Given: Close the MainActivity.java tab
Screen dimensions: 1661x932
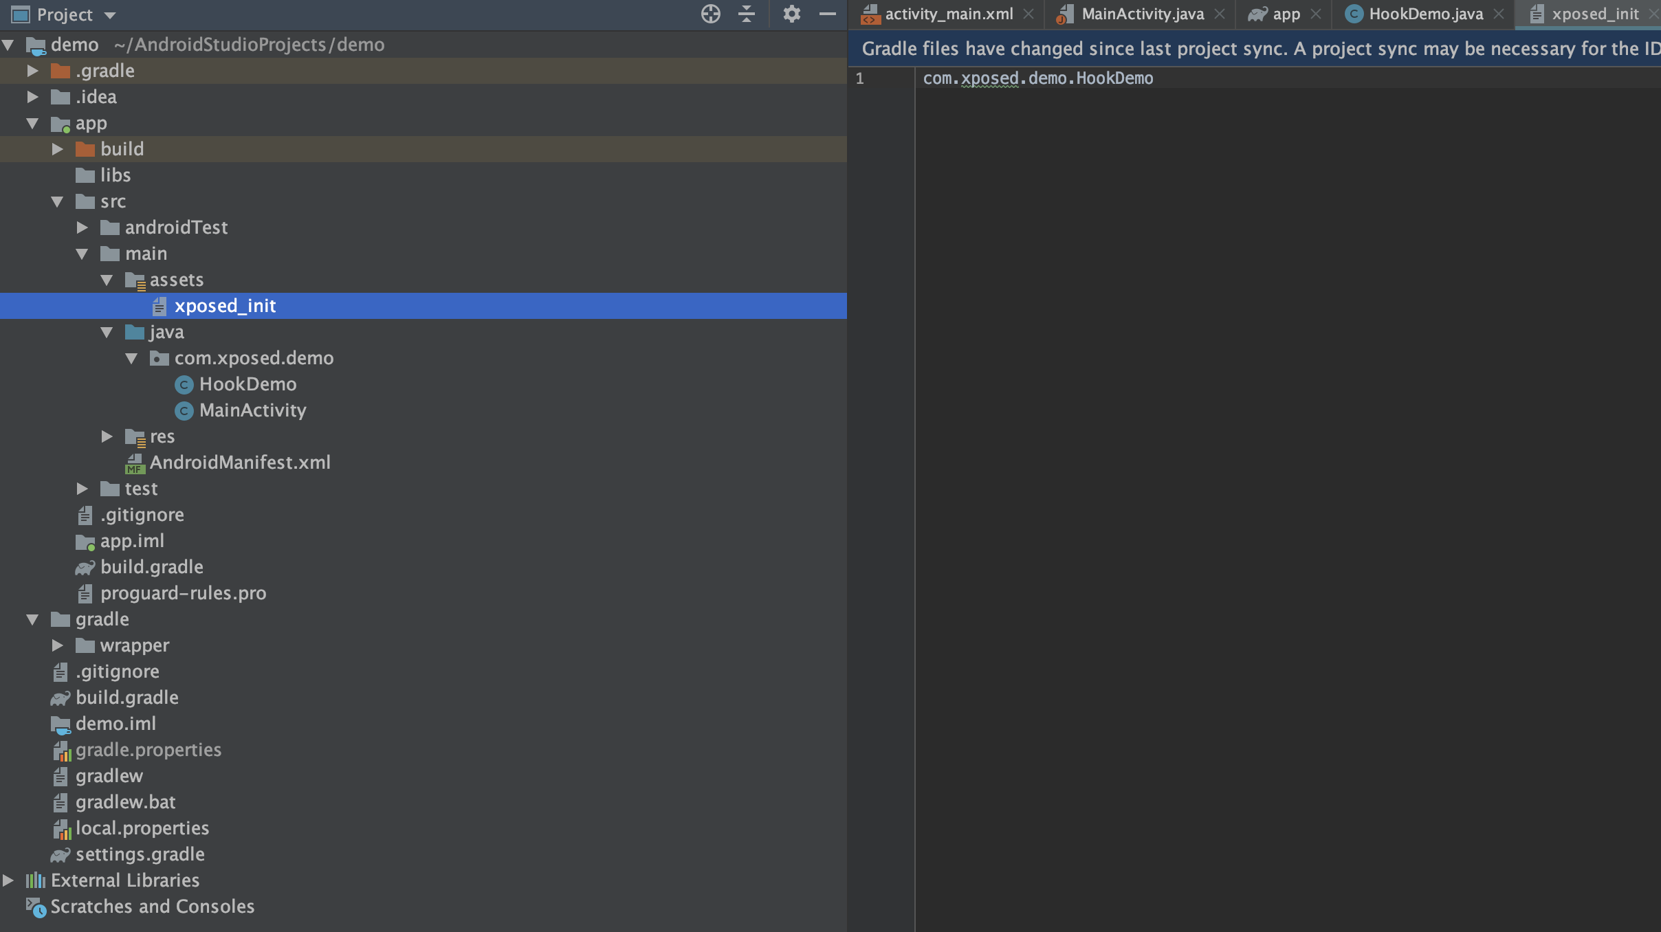Looking at the screenshot, I should tap(1220, 14).
